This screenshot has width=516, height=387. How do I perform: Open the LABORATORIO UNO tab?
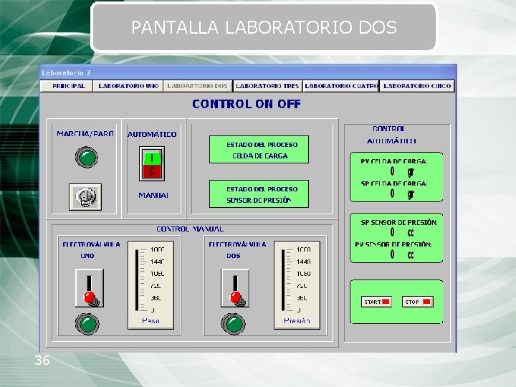pos(128,86)
